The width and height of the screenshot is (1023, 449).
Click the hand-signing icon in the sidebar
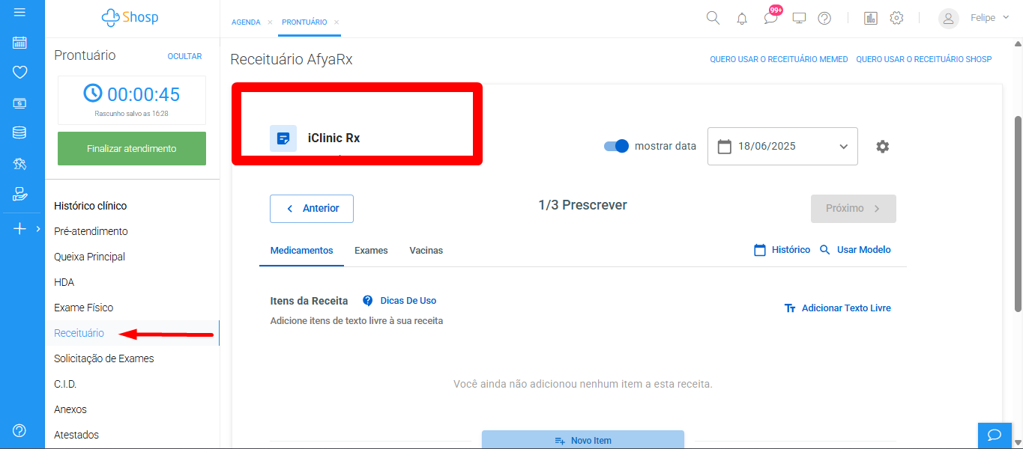click(20, 195)
